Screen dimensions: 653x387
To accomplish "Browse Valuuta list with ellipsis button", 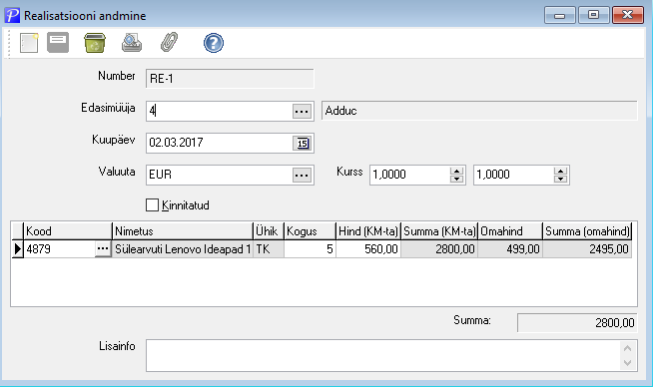I will pos(302,176).
